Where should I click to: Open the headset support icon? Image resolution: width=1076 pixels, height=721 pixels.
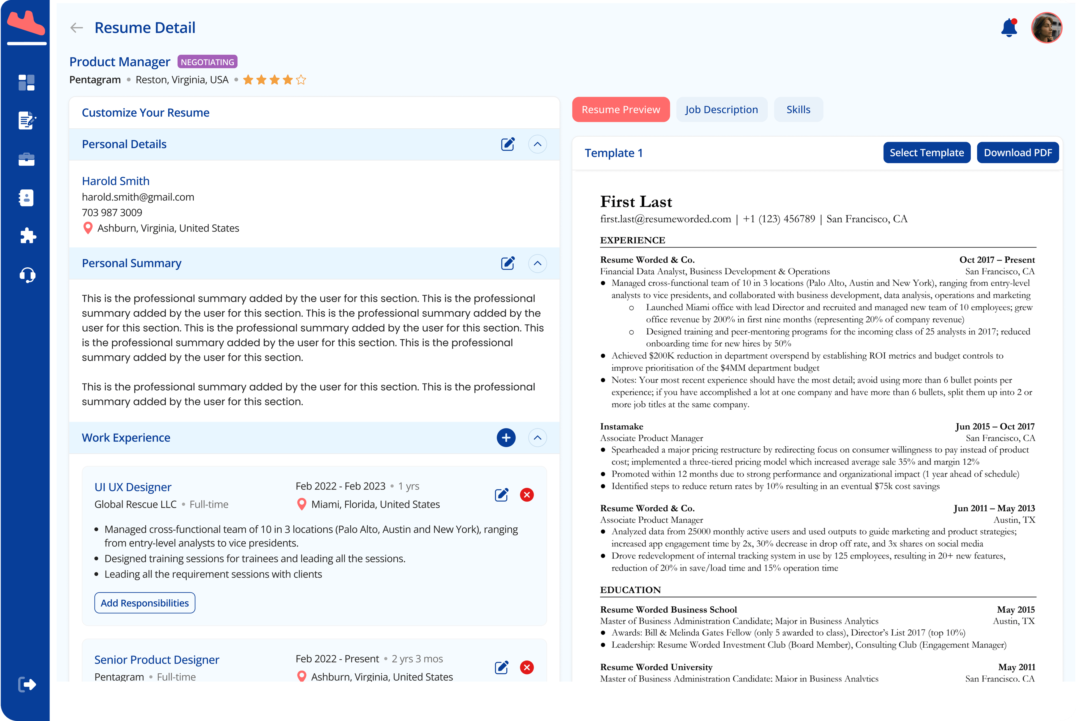point(27,275)
